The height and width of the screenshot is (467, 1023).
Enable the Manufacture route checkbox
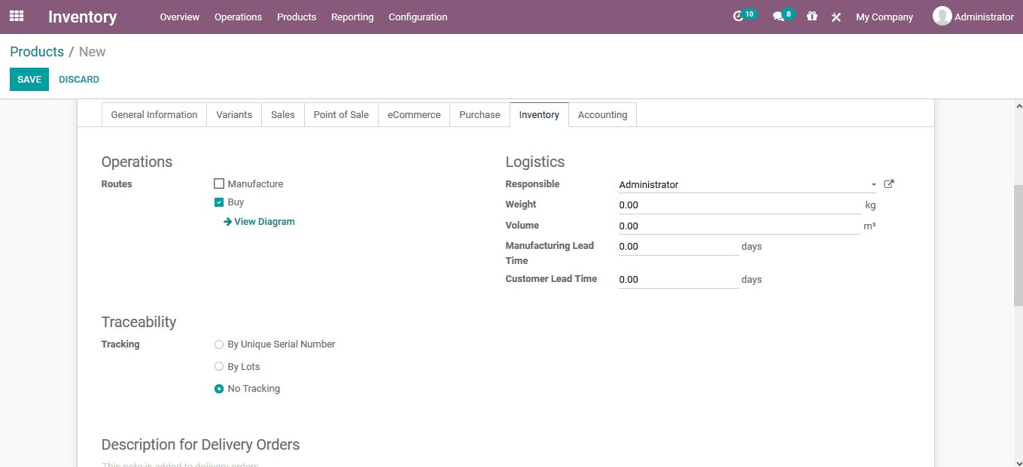[219, 183]
